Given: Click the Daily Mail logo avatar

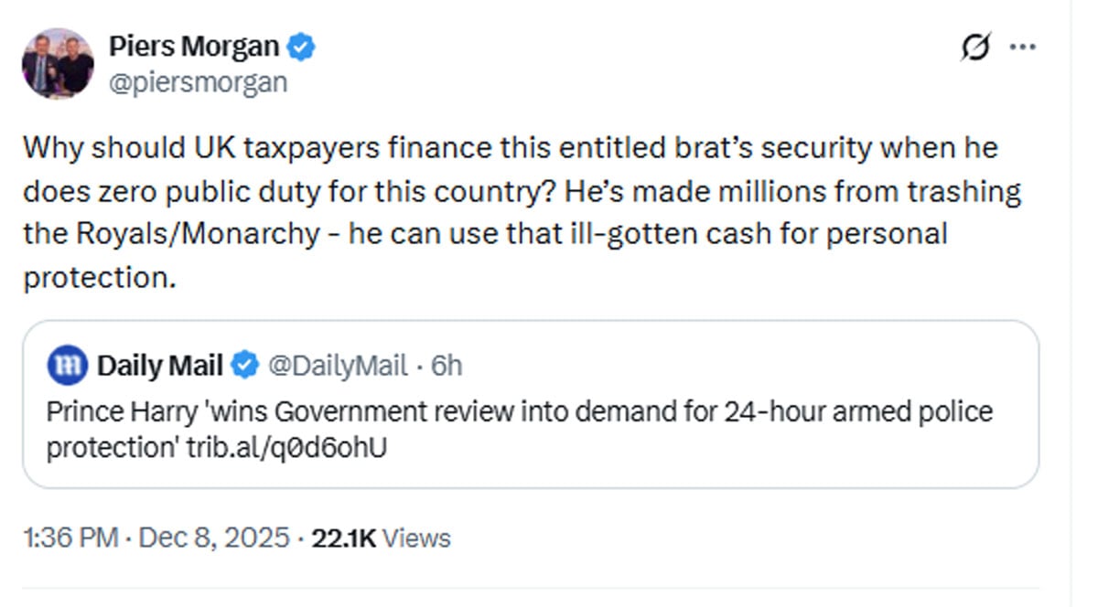Looking at the screenshot, I should [68, 366].
